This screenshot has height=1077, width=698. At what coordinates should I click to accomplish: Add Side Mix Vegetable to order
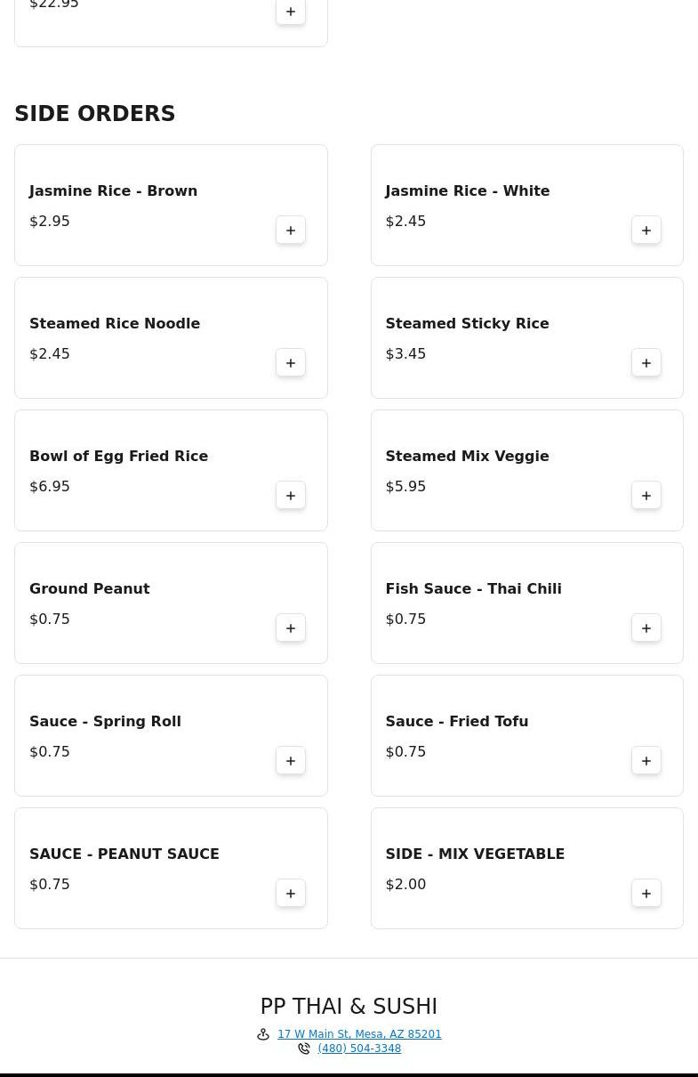646,894
